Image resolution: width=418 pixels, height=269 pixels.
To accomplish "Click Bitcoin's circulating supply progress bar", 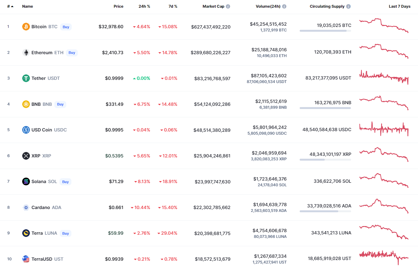I will coord(325,31).
